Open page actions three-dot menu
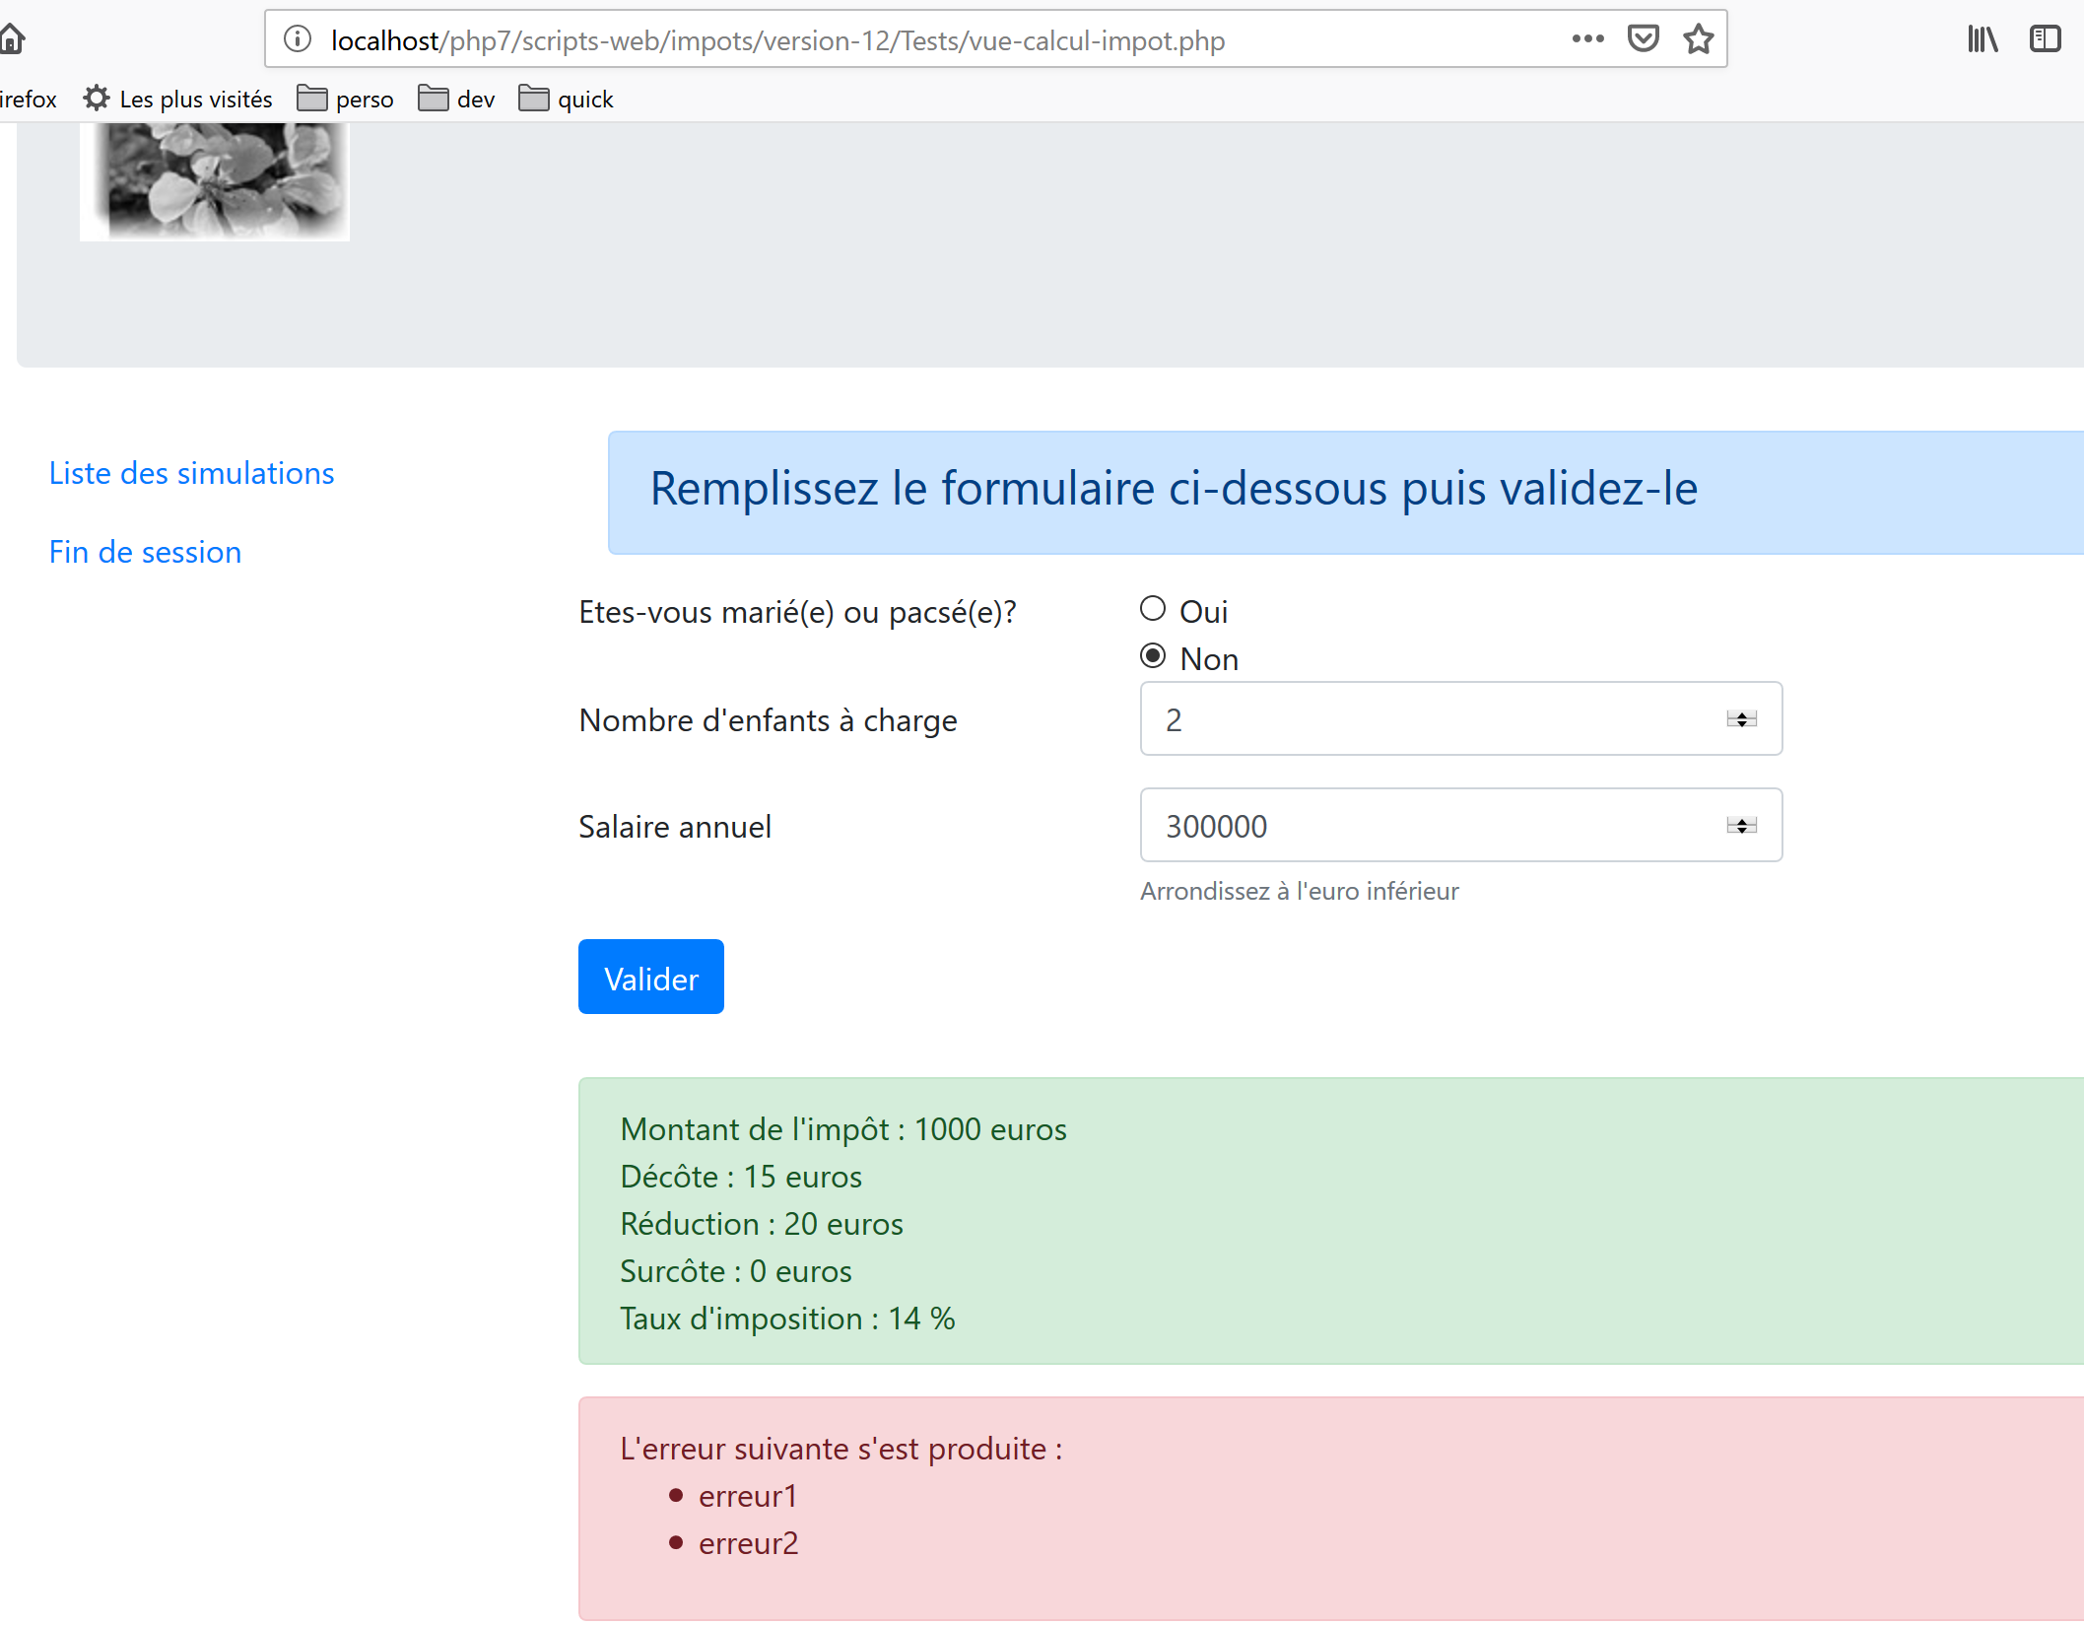Image resolution: width=2084 pixels, height=1625 pixels. pyautogui.click(x=1587, y=39)
